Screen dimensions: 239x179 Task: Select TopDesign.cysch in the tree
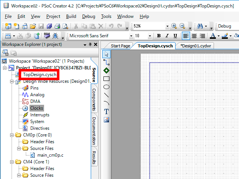[40, 75]
